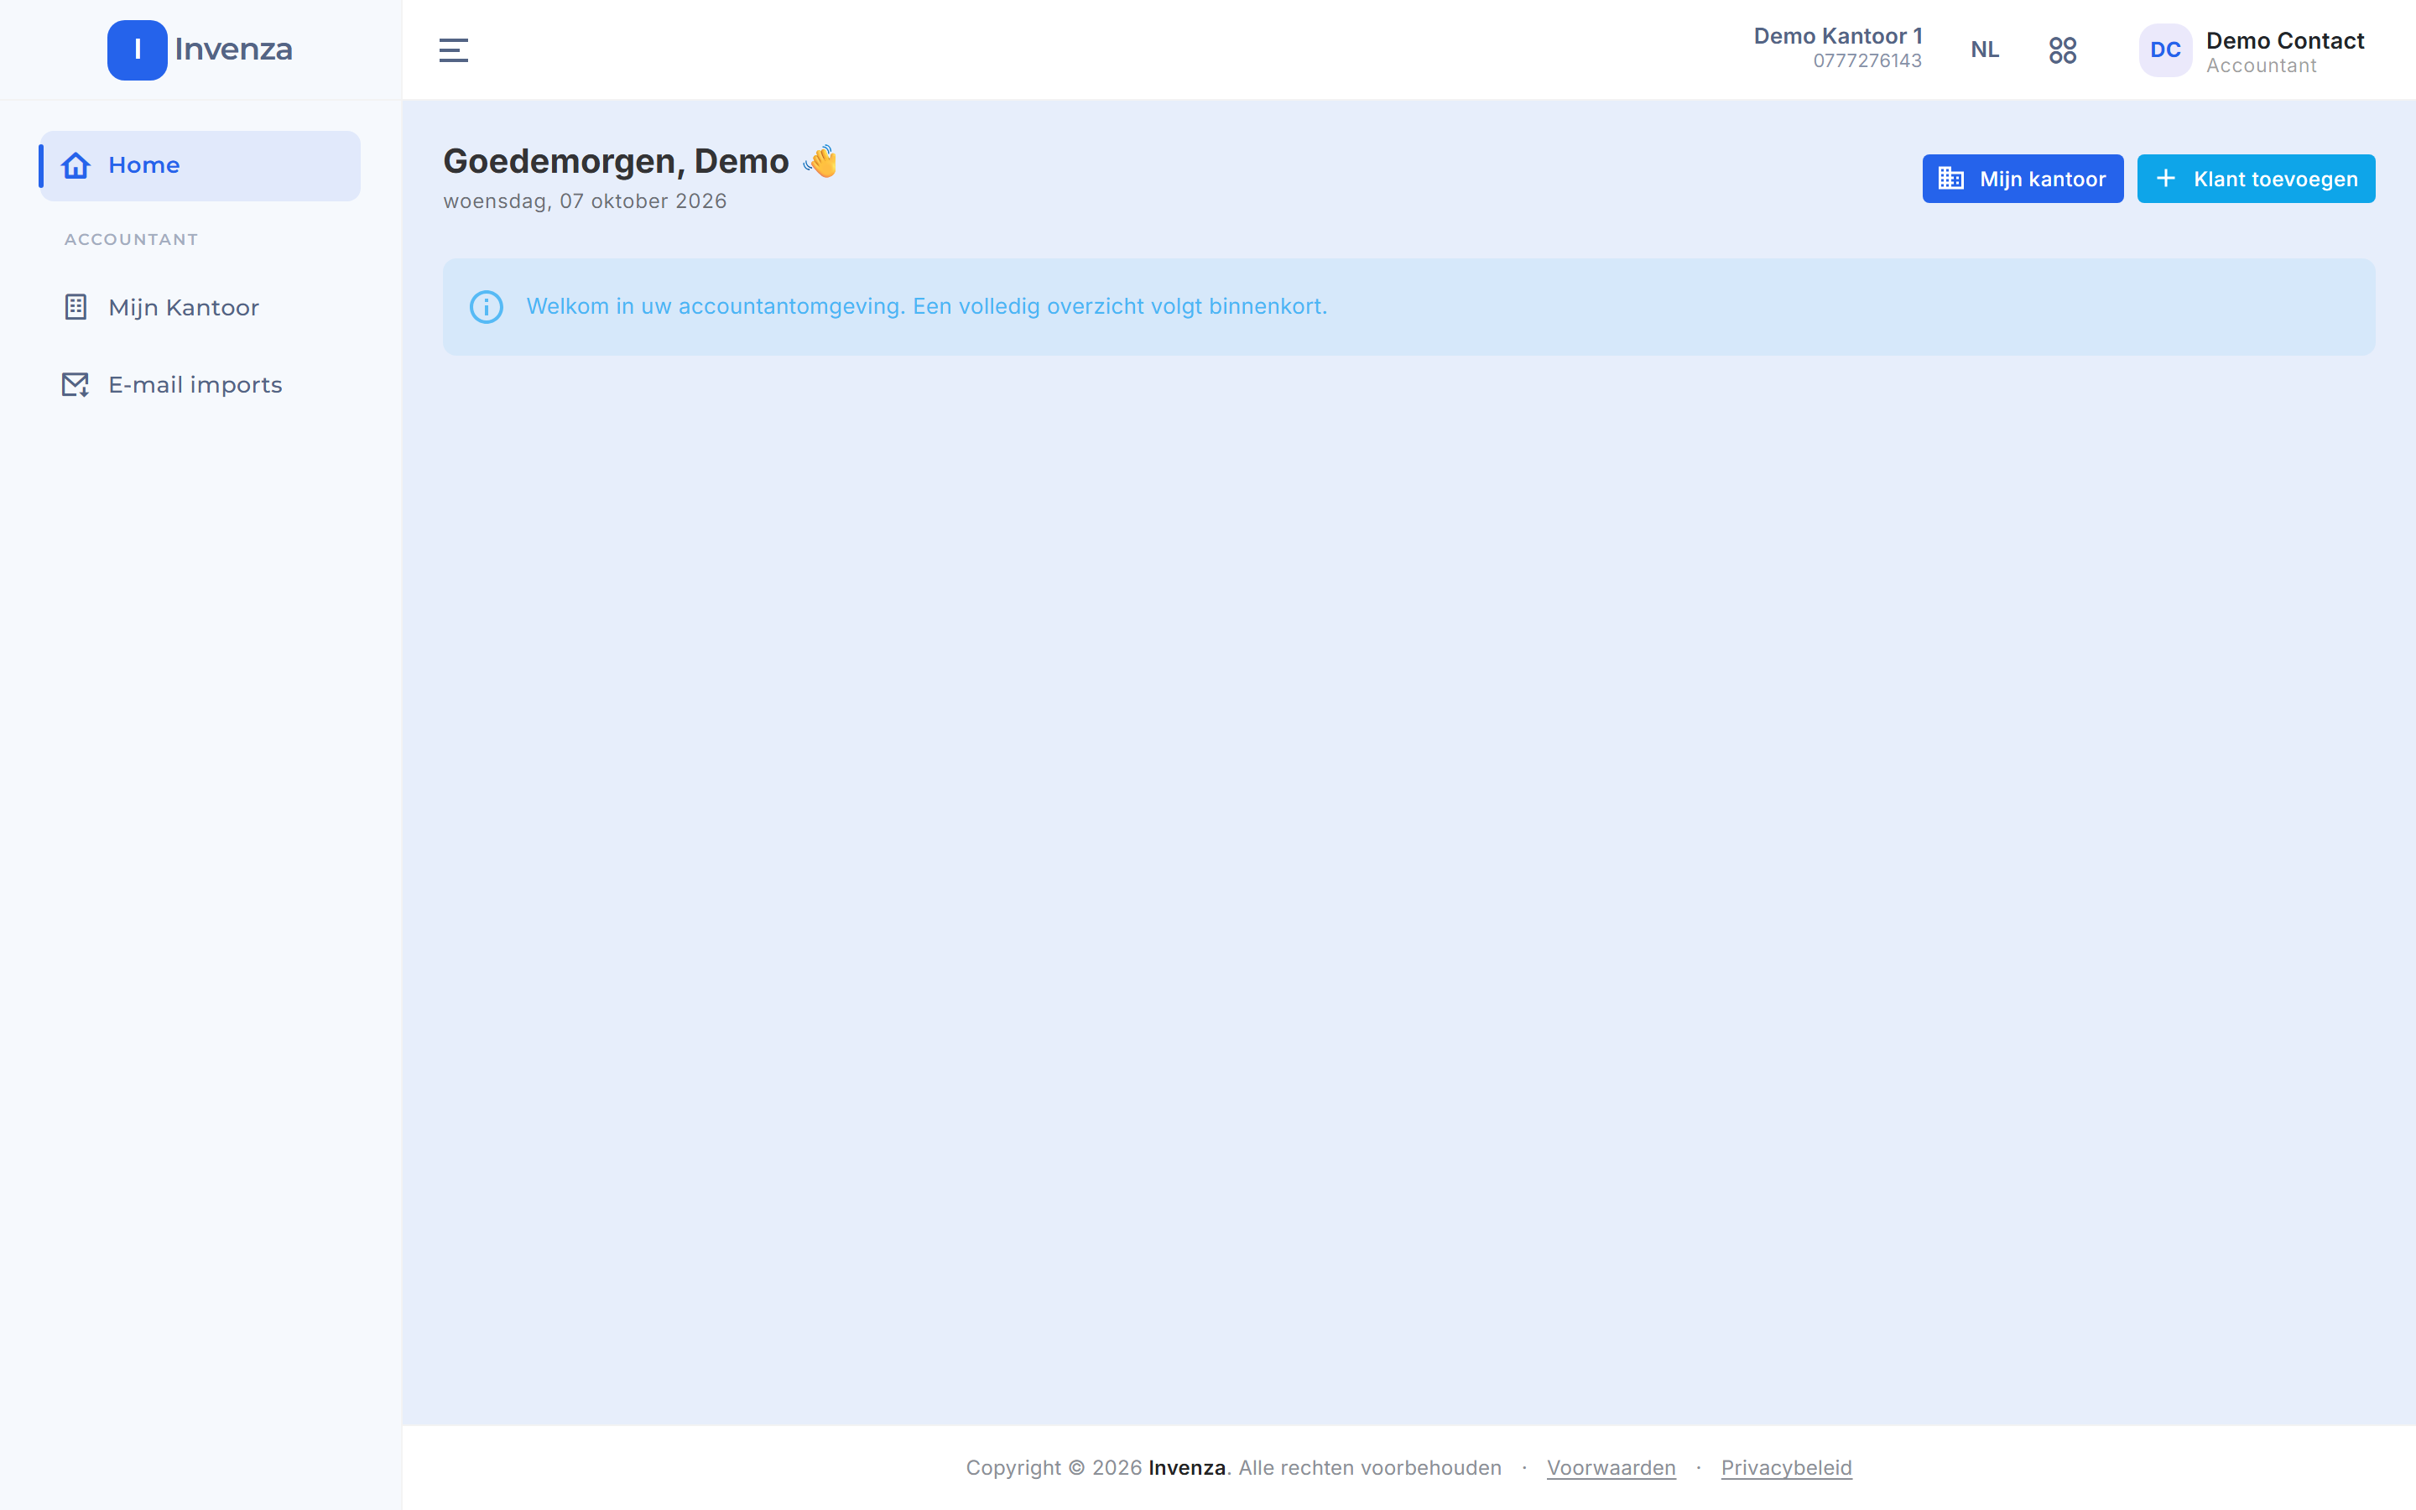Toggle the sidebar hamburger menu

click(x=453, y=50)
